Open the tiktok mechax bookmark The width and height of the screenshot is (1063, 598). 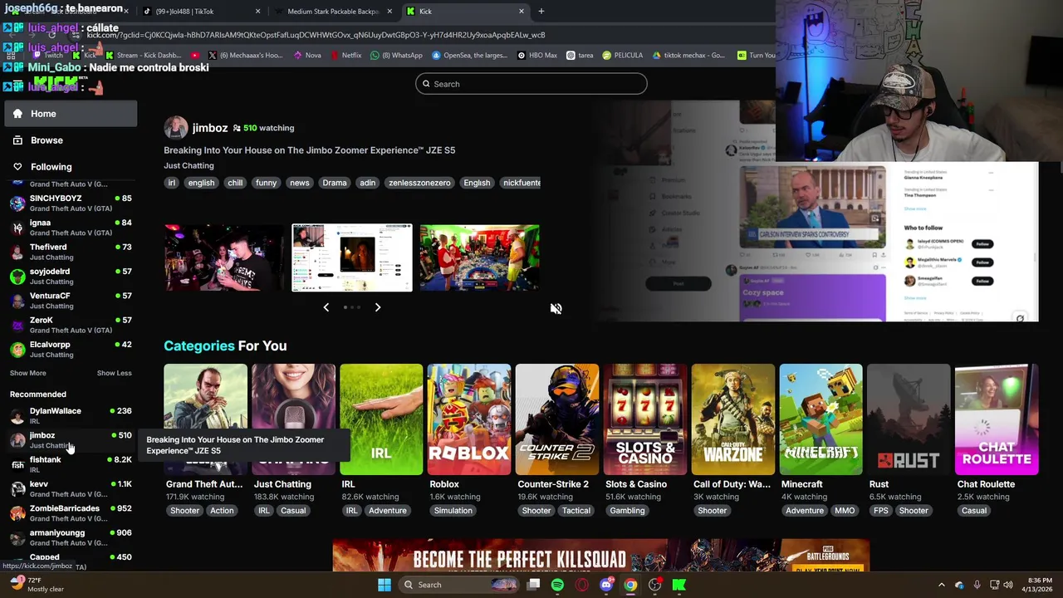click(x=689, y=56)
